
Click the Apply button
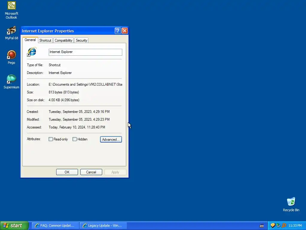pyautogui.click(x=115, y=172)
